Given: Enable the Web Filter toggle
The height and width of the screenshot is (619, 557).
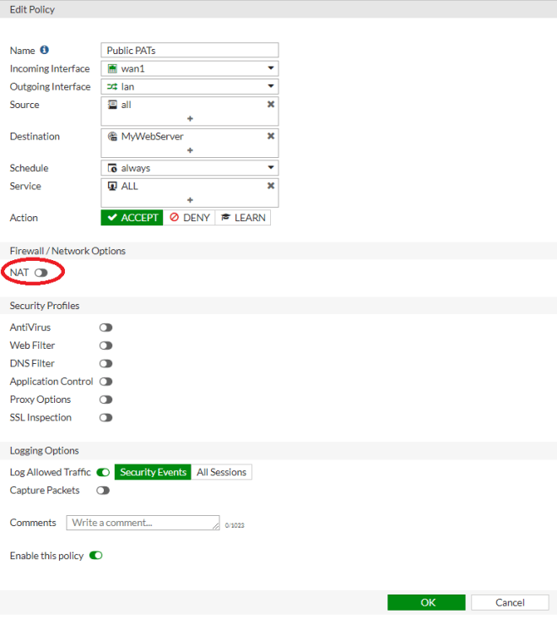Looking at the screenshot, I should [105, 345].
